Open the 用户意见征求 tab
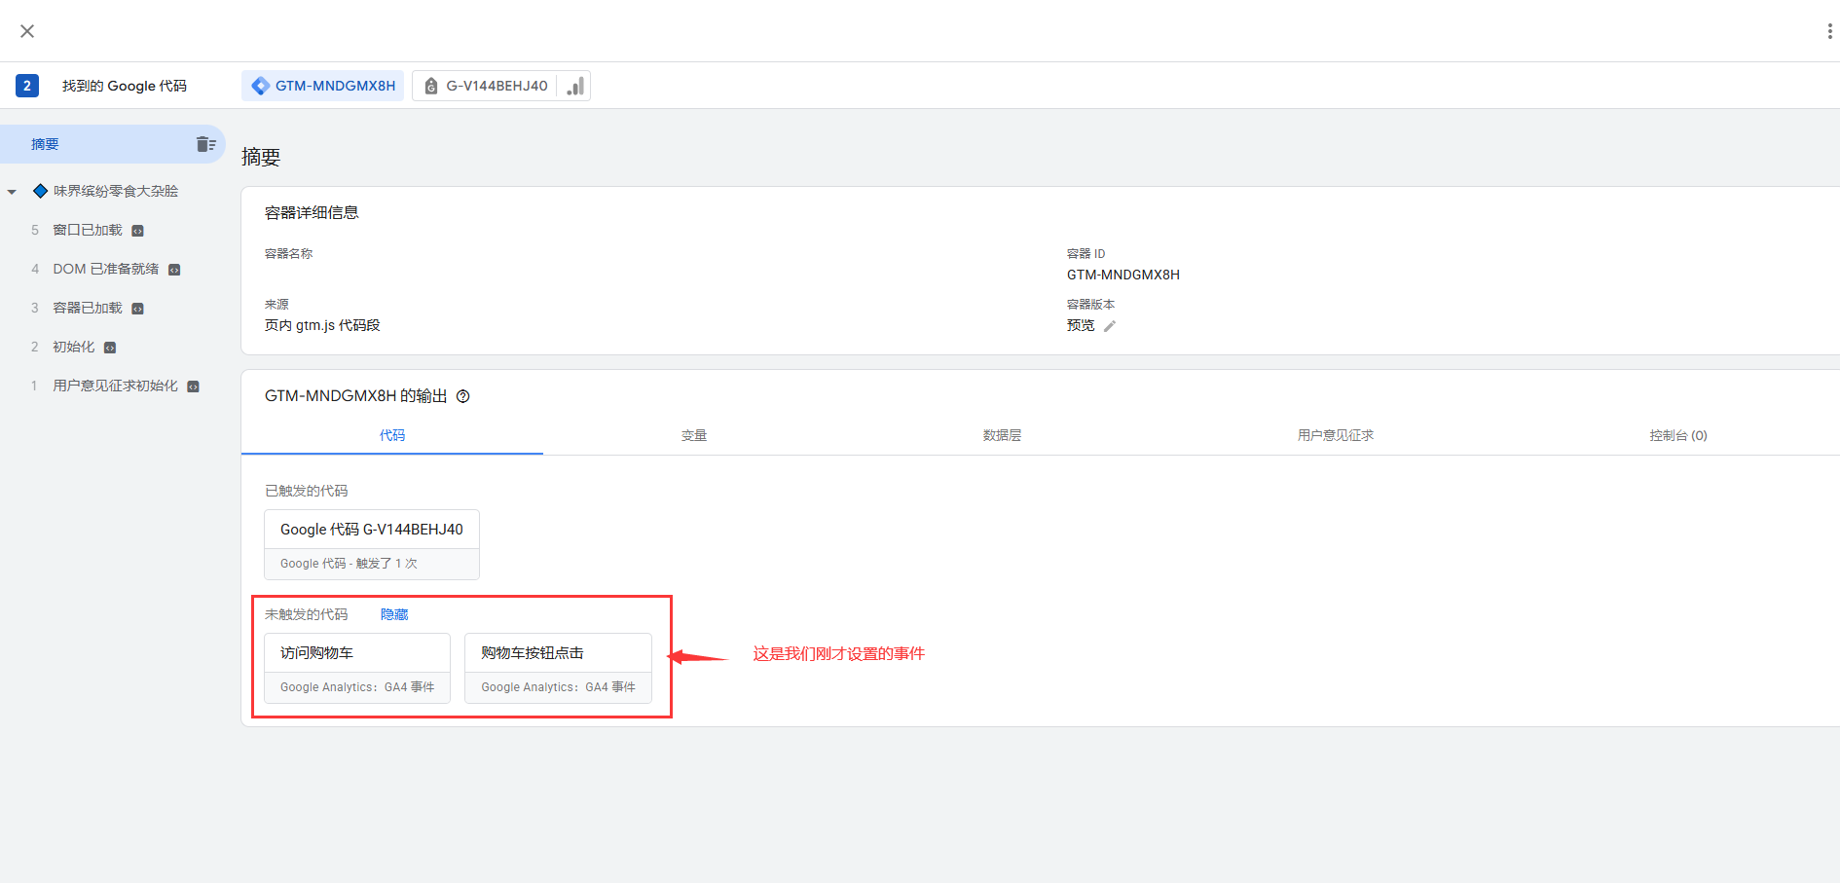 pos(1335,435)
